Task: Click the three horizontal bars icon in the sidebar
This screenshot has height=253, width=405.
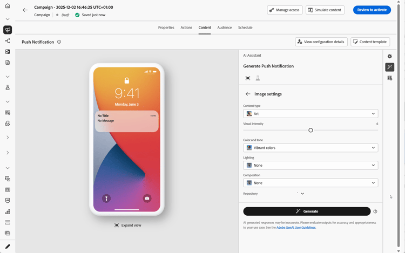Action: tap(8, 222)
